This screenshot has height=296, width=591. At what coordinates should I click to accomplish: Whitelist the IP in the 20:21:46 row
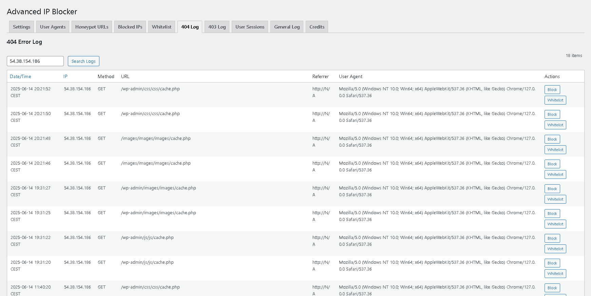point(555,174)
